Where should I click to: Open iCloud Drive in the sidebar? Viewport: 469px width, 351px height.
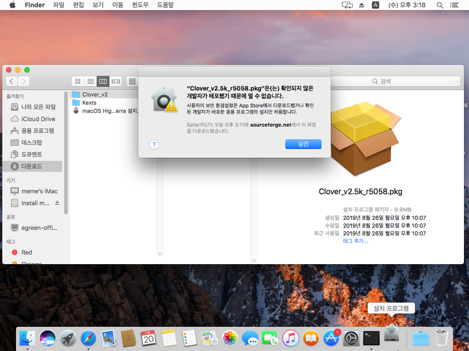point(33,119)
